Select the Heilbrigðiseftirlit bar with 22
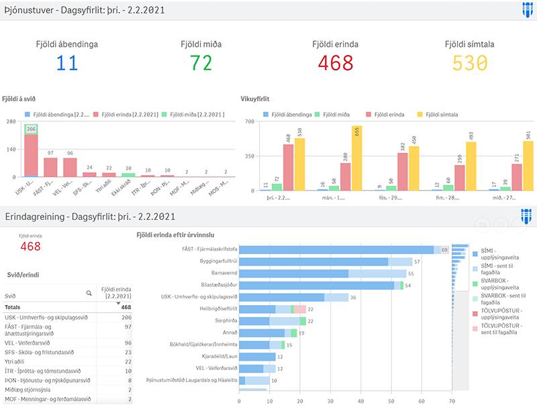The width and height of the screenshot is (537, 409). 273,309
